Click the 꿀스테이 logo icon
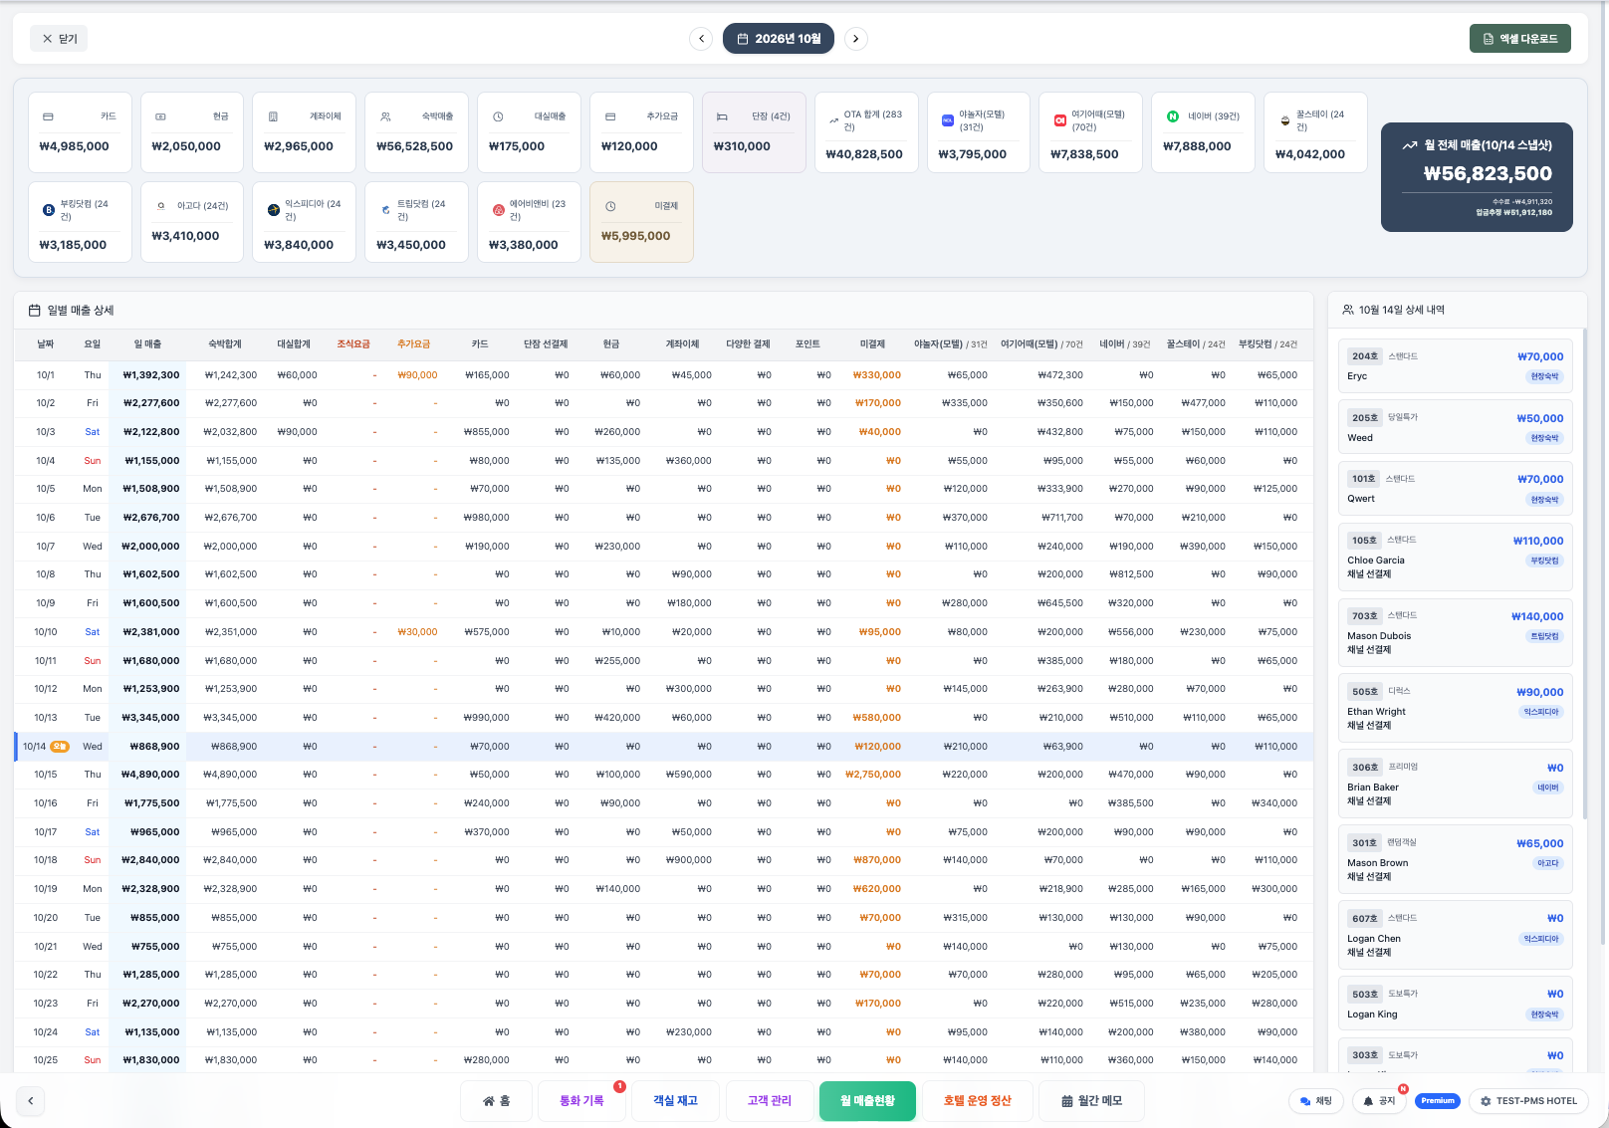The height and width of the screenshot is (1128, 1609). point(1285,120)
